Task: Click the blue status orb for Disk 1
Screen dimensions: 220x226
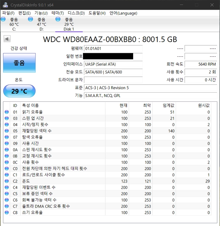Action: 58,19
